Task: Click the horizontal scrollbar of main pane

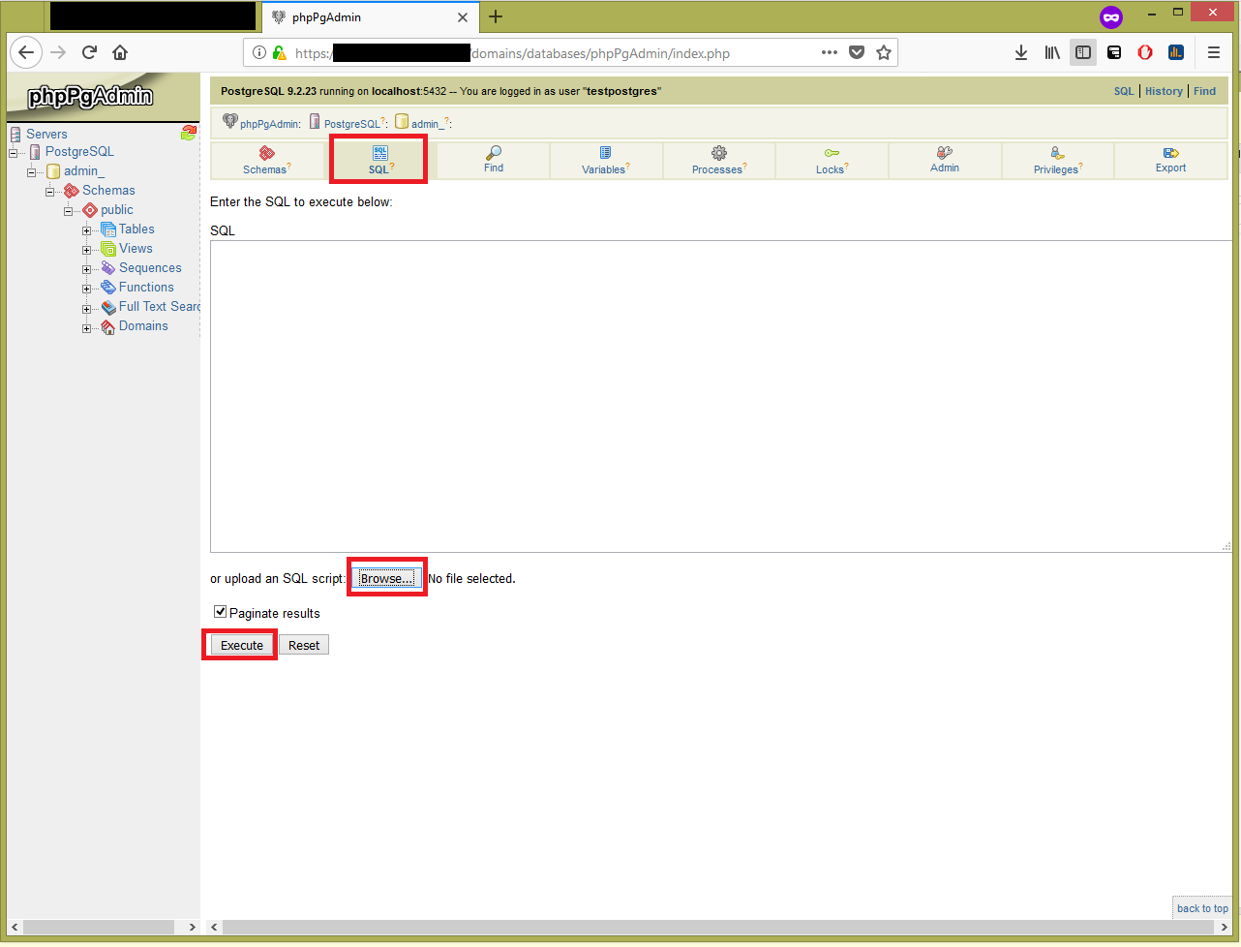Action: point(716,927)
